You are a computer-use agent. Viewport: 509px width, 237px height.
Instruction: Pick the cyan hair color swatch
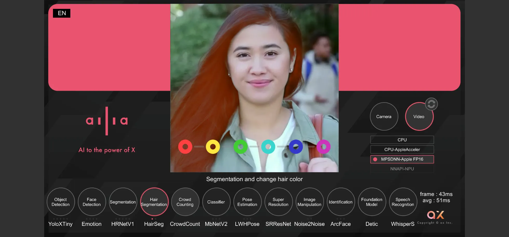[268, 147]
